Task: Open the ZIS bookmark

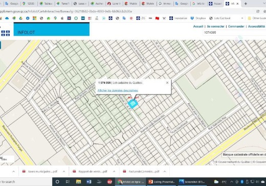Action: 141,18
